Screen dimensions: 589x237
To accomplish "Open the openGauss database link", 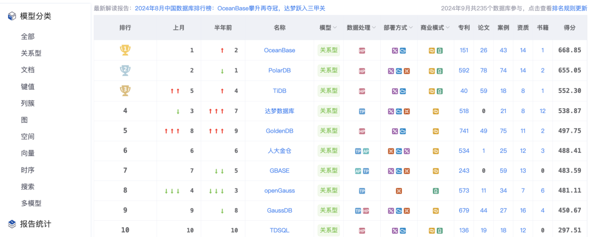I will [x=279, y=191].
